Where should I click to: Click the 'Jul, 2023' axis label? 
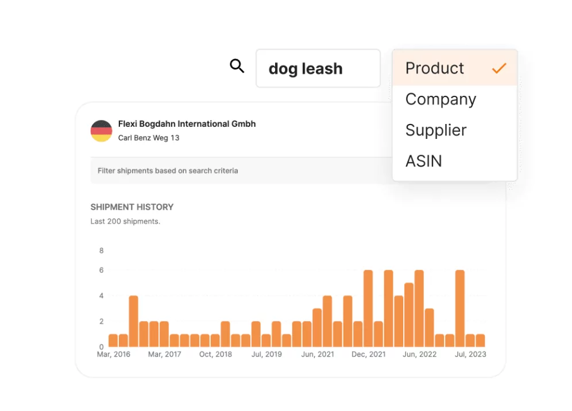[470, 355]
